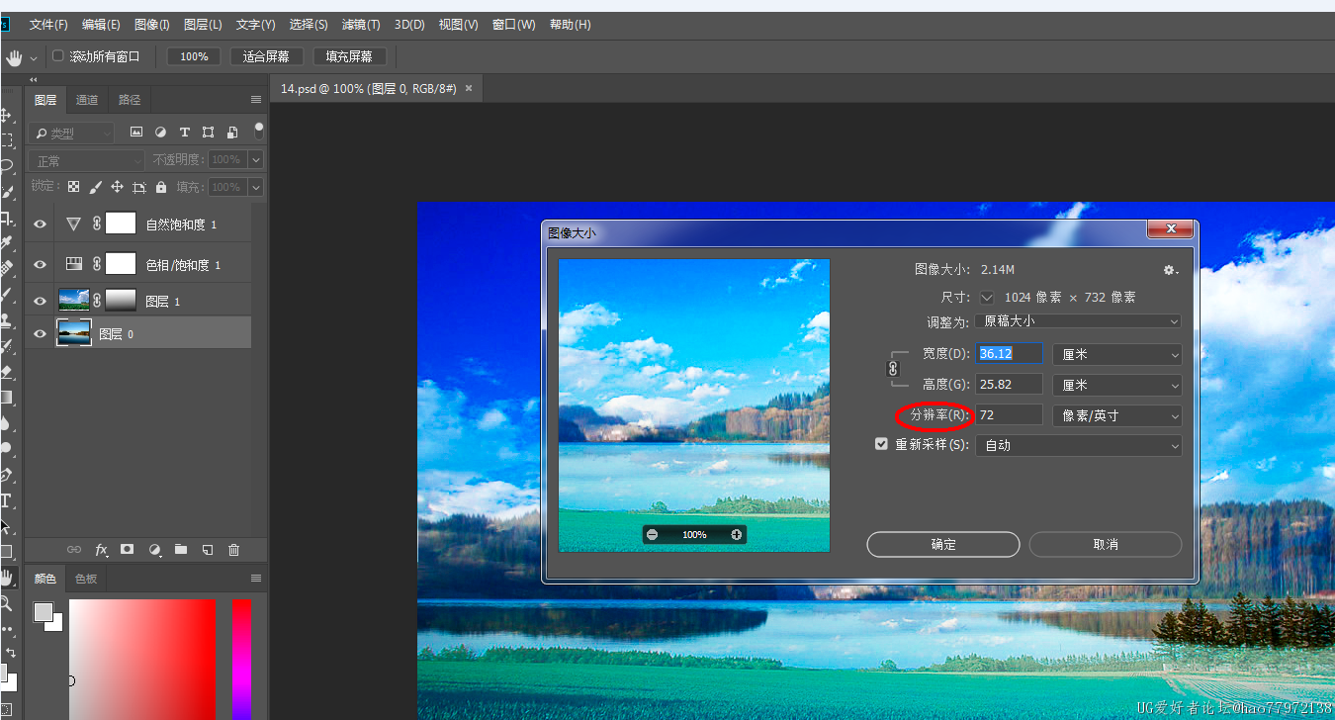
Task: Click 宽度 input field showing 36.12
Action: [1009, 353]
